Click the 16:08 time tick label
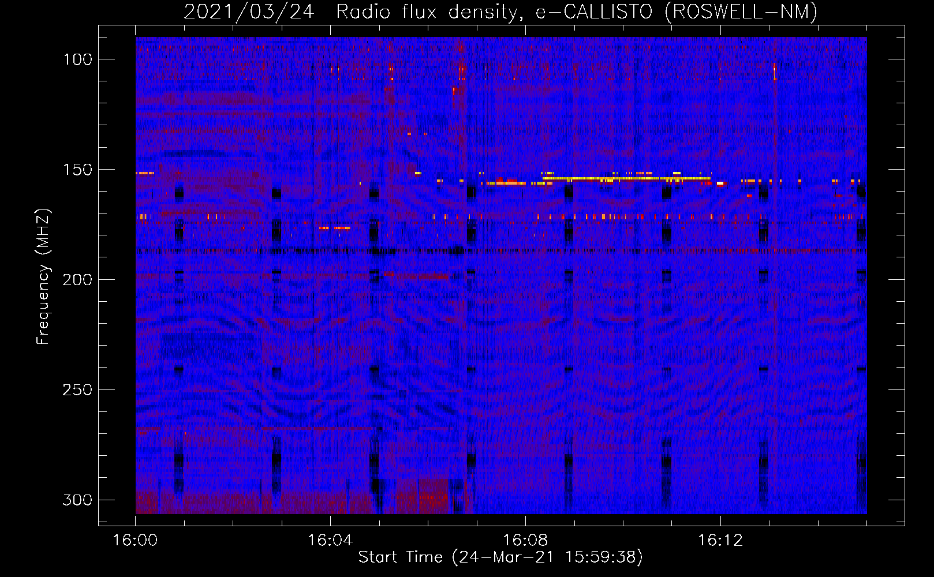934x577 pixels. [525, 541]
